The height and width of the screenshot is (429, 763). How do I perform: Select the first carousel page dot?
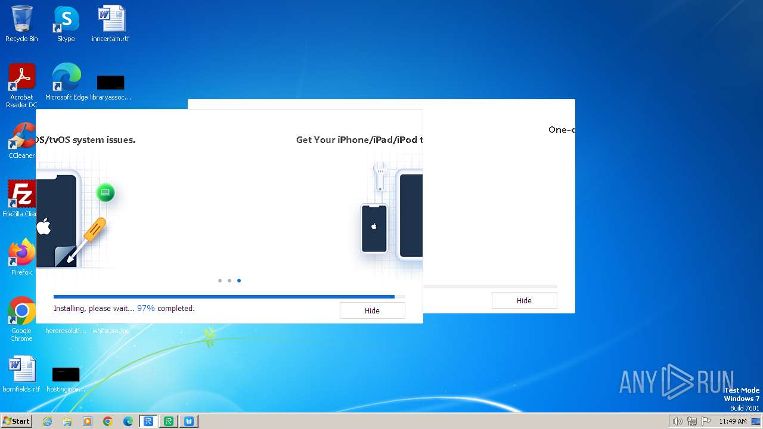pyautogui.click(x=220, y=280)
